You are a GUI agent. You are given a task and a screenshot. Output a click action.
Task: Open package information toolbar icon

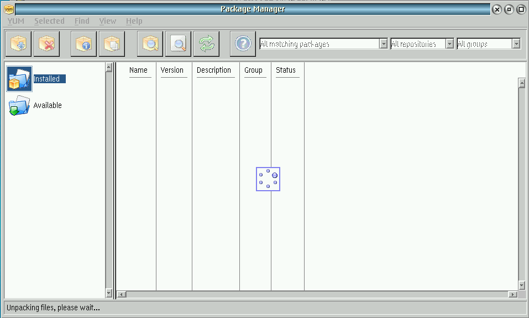[x=83, y=44]
